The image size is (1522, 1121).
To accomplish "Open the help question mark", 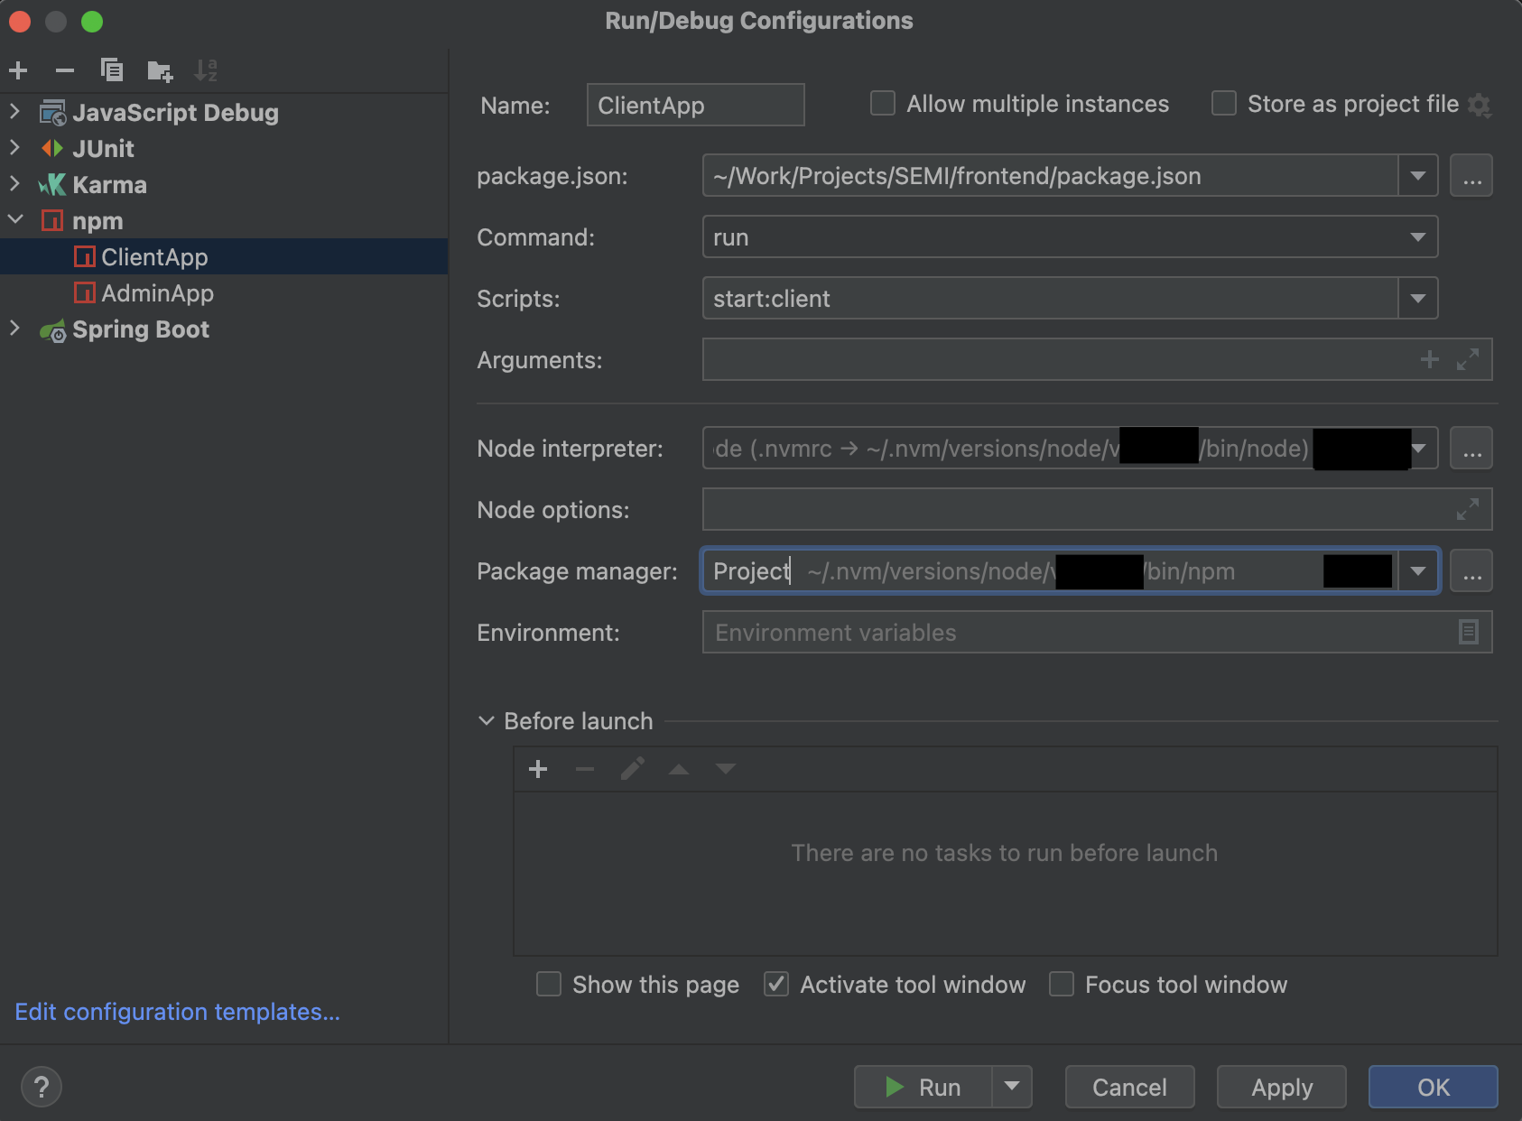I will click(42, 1087).
